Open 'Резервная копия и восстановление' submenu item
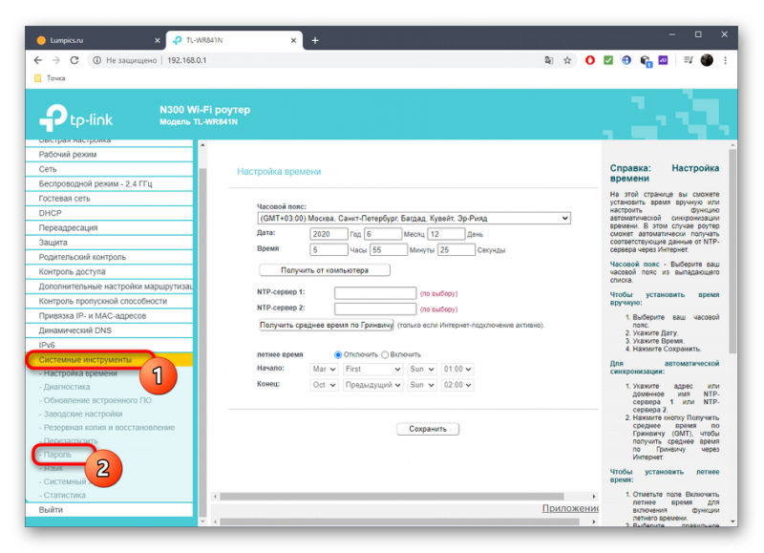764x553 pixels. click(x=109, y=427)
